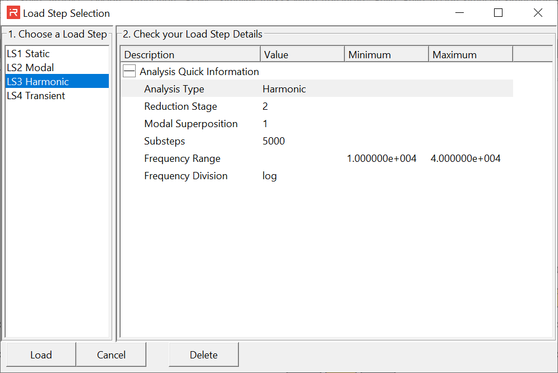Close the Load Step Selection dialog
Viewport: 558px width, 373px height.
click(x=538, y=13)
